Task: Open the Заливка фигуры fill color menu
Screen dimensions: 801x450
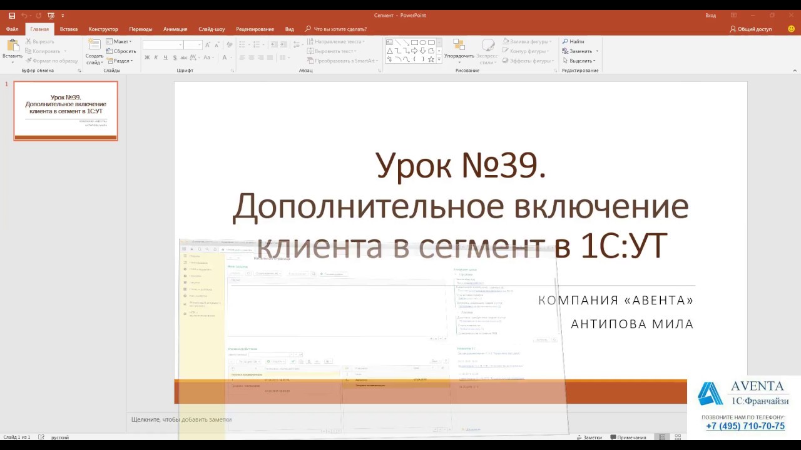Action: [527, 41]
